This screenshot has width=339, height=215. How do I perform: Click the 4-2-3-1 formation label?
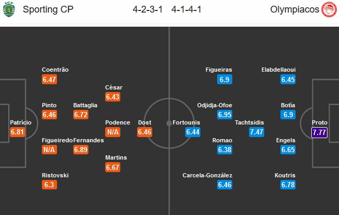(148, 9)
